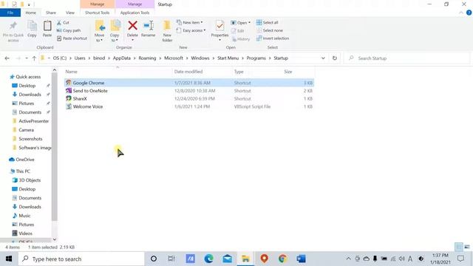Click Select all
This screenshot has height=266, width=473.
click(x=268, y=23)
